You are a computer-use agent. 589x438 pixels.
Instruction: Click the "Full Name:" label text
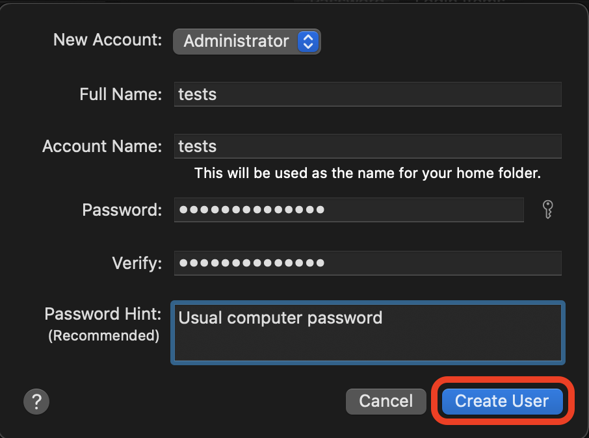120,94
